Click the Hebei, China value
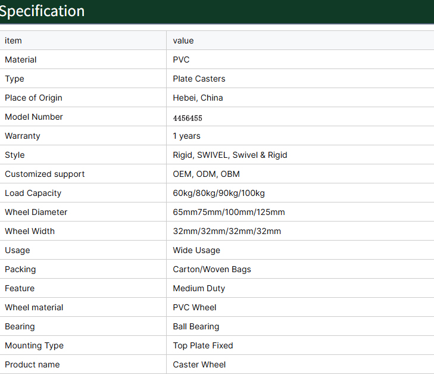This screenshot has height=374, width=434. 198,98
